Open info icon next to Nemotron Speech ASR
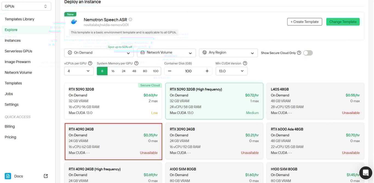Viewport: 374px width, 183px height. coord(130,19)
